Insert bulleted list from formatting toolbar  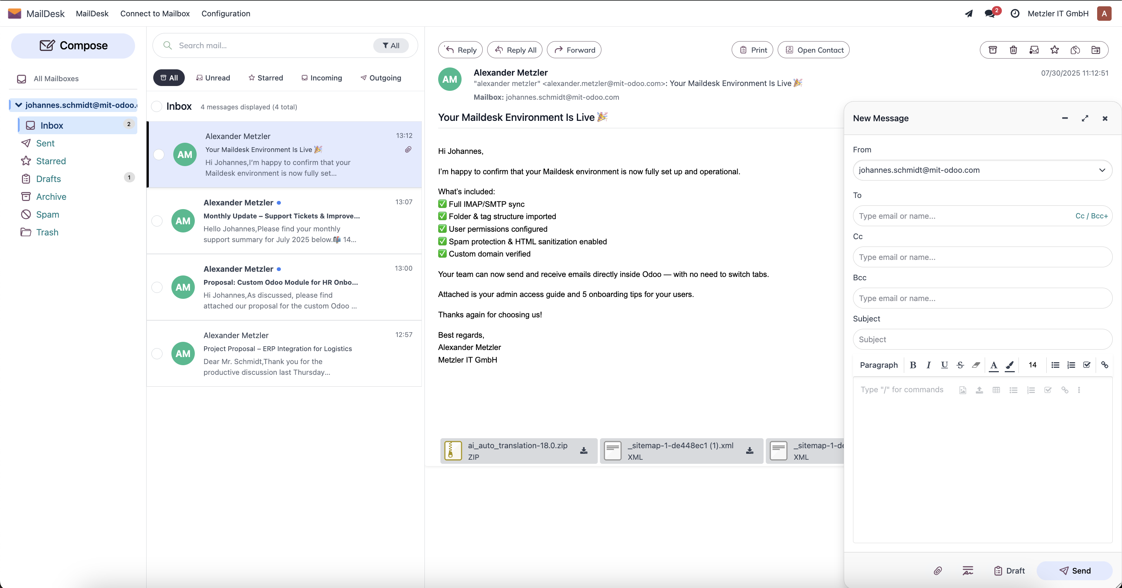pos(1055,365)
